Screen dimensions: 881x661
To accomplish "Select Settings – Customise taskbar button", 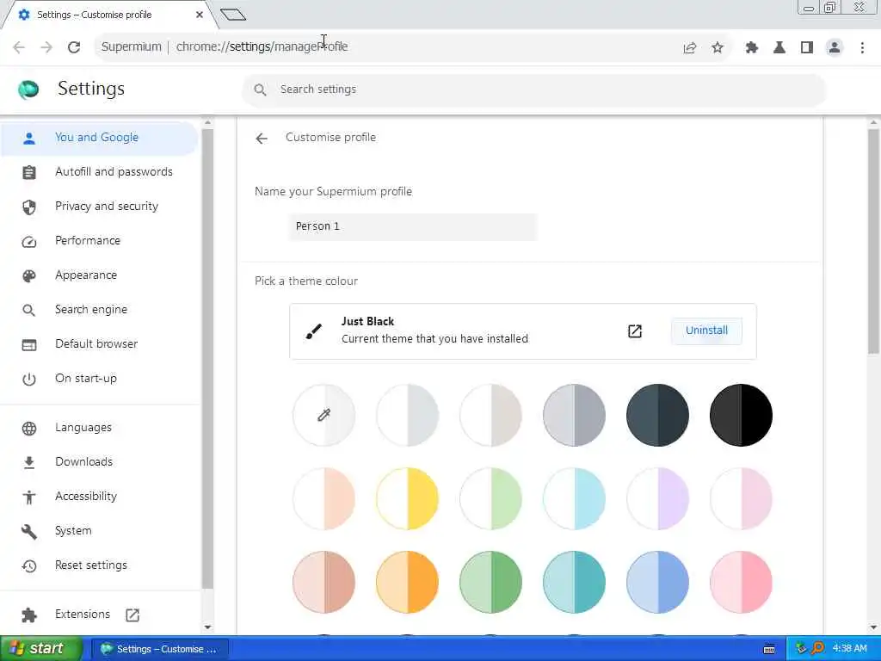I will point(159,649).
